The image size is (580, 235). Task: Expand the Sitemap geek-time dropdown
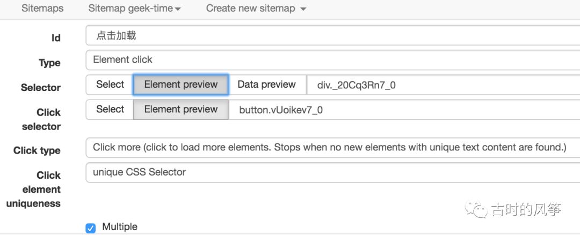click(x=134, y=8)
